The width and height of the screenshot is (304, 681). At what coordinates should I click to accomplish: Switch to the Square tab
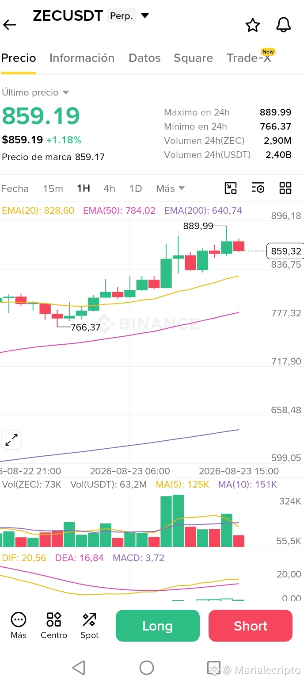(x=193, y=58)
